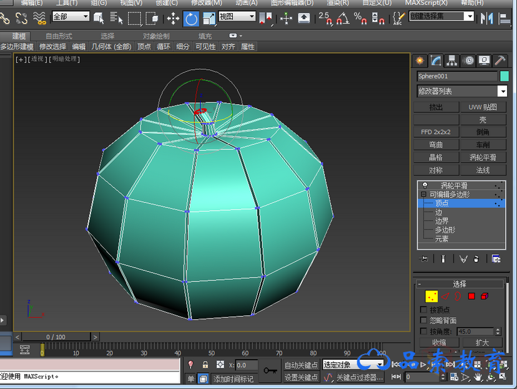The height and width of the screenshot is (389, 517).
Task: Click the Sphere001 object color swatch
Action: (505, 76)
